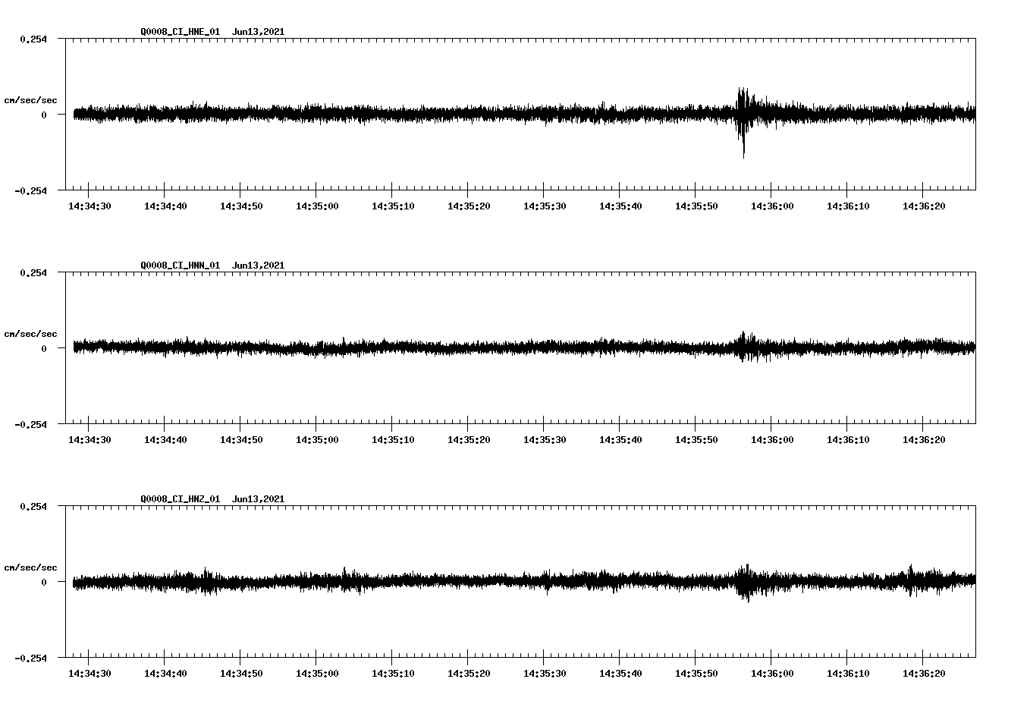
Task: Select 14:35:40 label under HNE plot
Action: coord(620,206)
